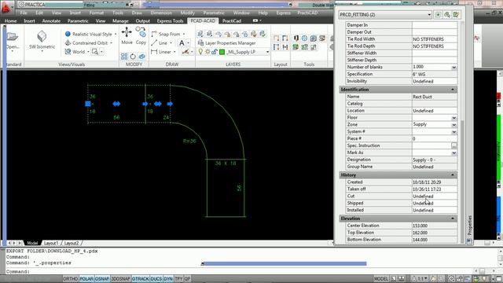Open the File menu
Image resolution: width=503 pixels, height=283 pixels.
(24, 13)
